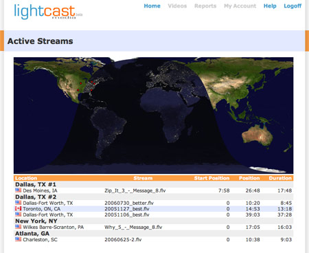Click the Position column header

point(249,178)
